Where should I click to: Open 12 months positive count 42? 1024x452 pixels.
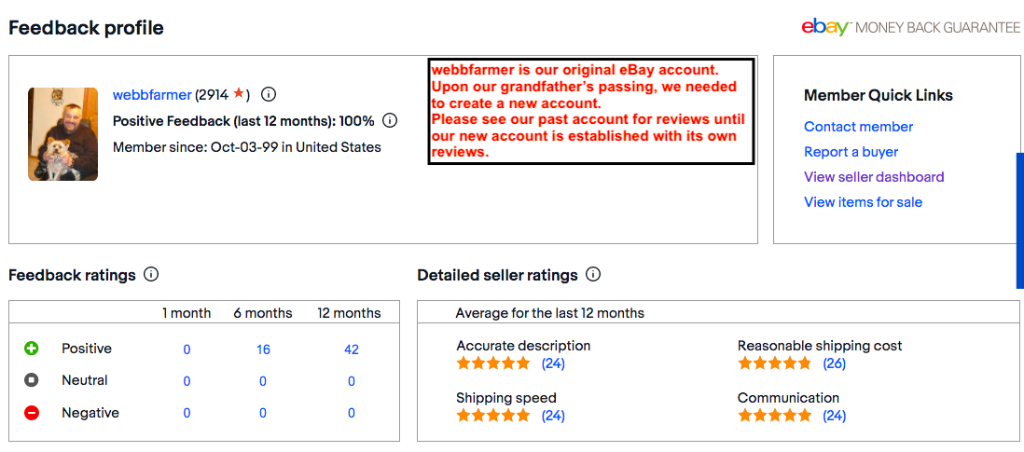click(x=351, y=349)
